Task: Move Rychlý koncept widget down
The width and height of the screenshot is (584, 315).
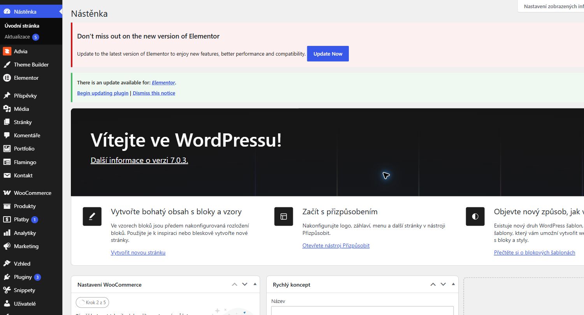Action: (x=443, y=284)
